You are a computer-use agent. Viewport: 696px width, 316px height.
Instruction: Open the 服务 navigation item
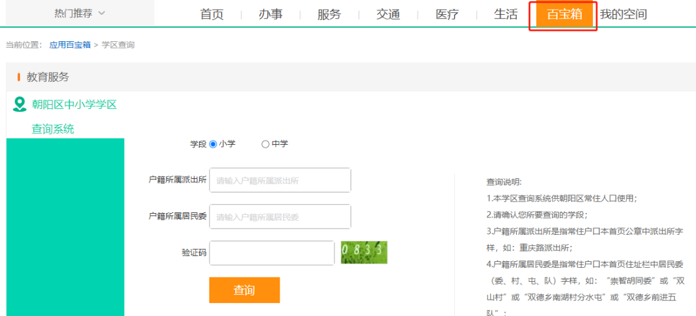pyautogui.click(x=329, y=14)
